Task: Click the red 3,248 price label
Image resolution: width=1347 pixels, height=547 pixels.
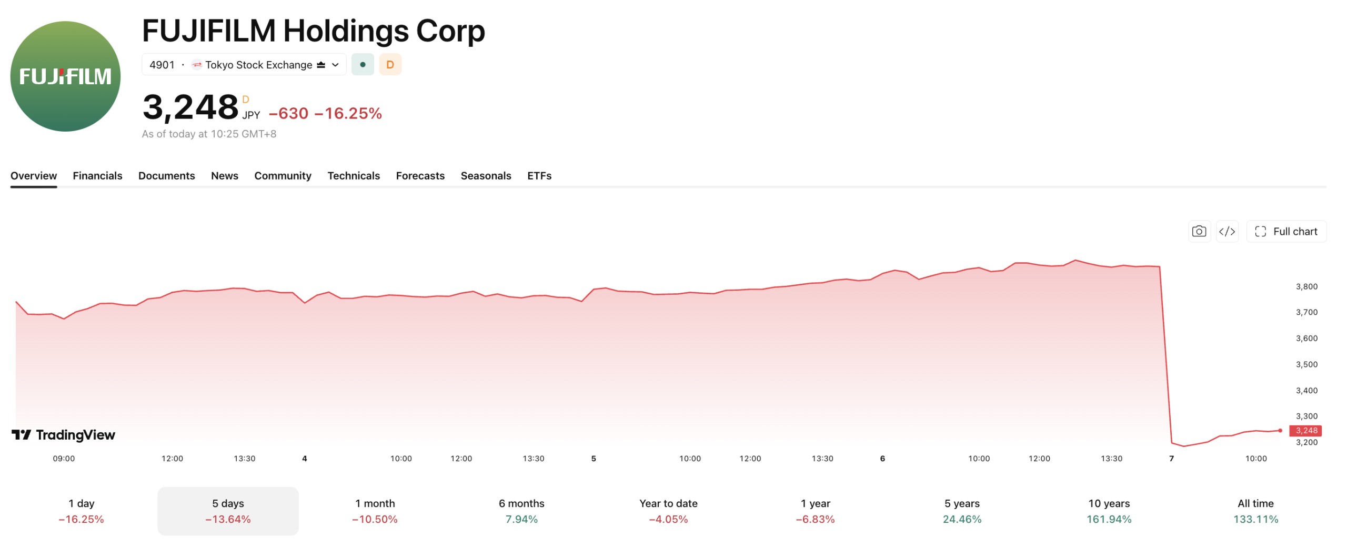Action: [1305, 431]
